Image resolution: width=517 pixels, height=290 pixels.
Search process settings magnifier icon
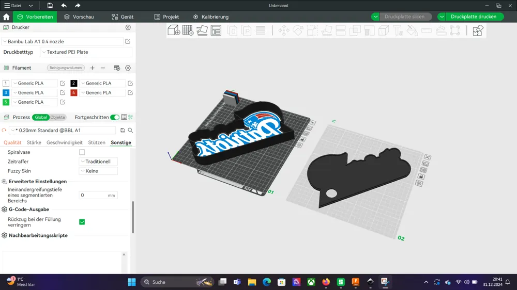131,131
